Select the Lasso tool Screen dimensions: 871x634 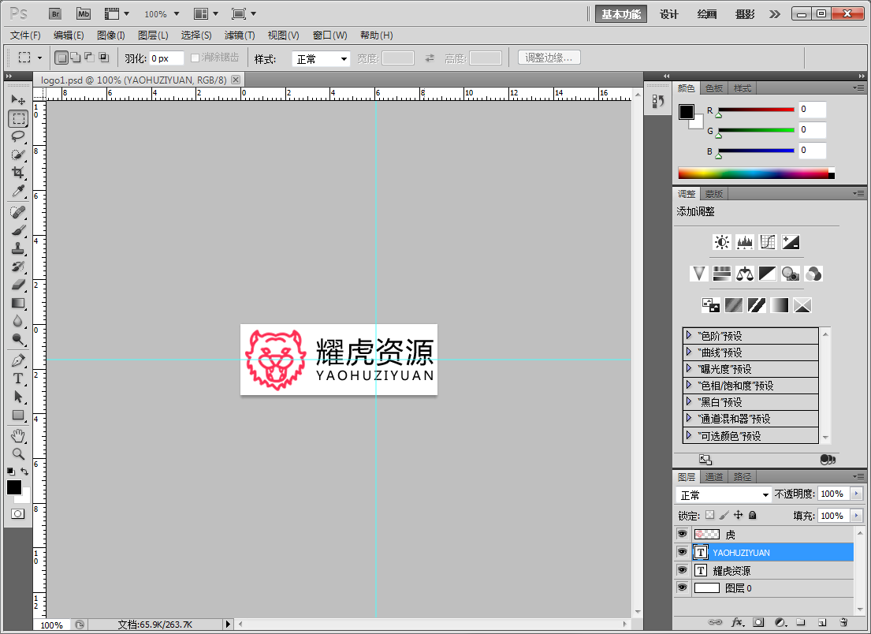[x=17, y=136]
